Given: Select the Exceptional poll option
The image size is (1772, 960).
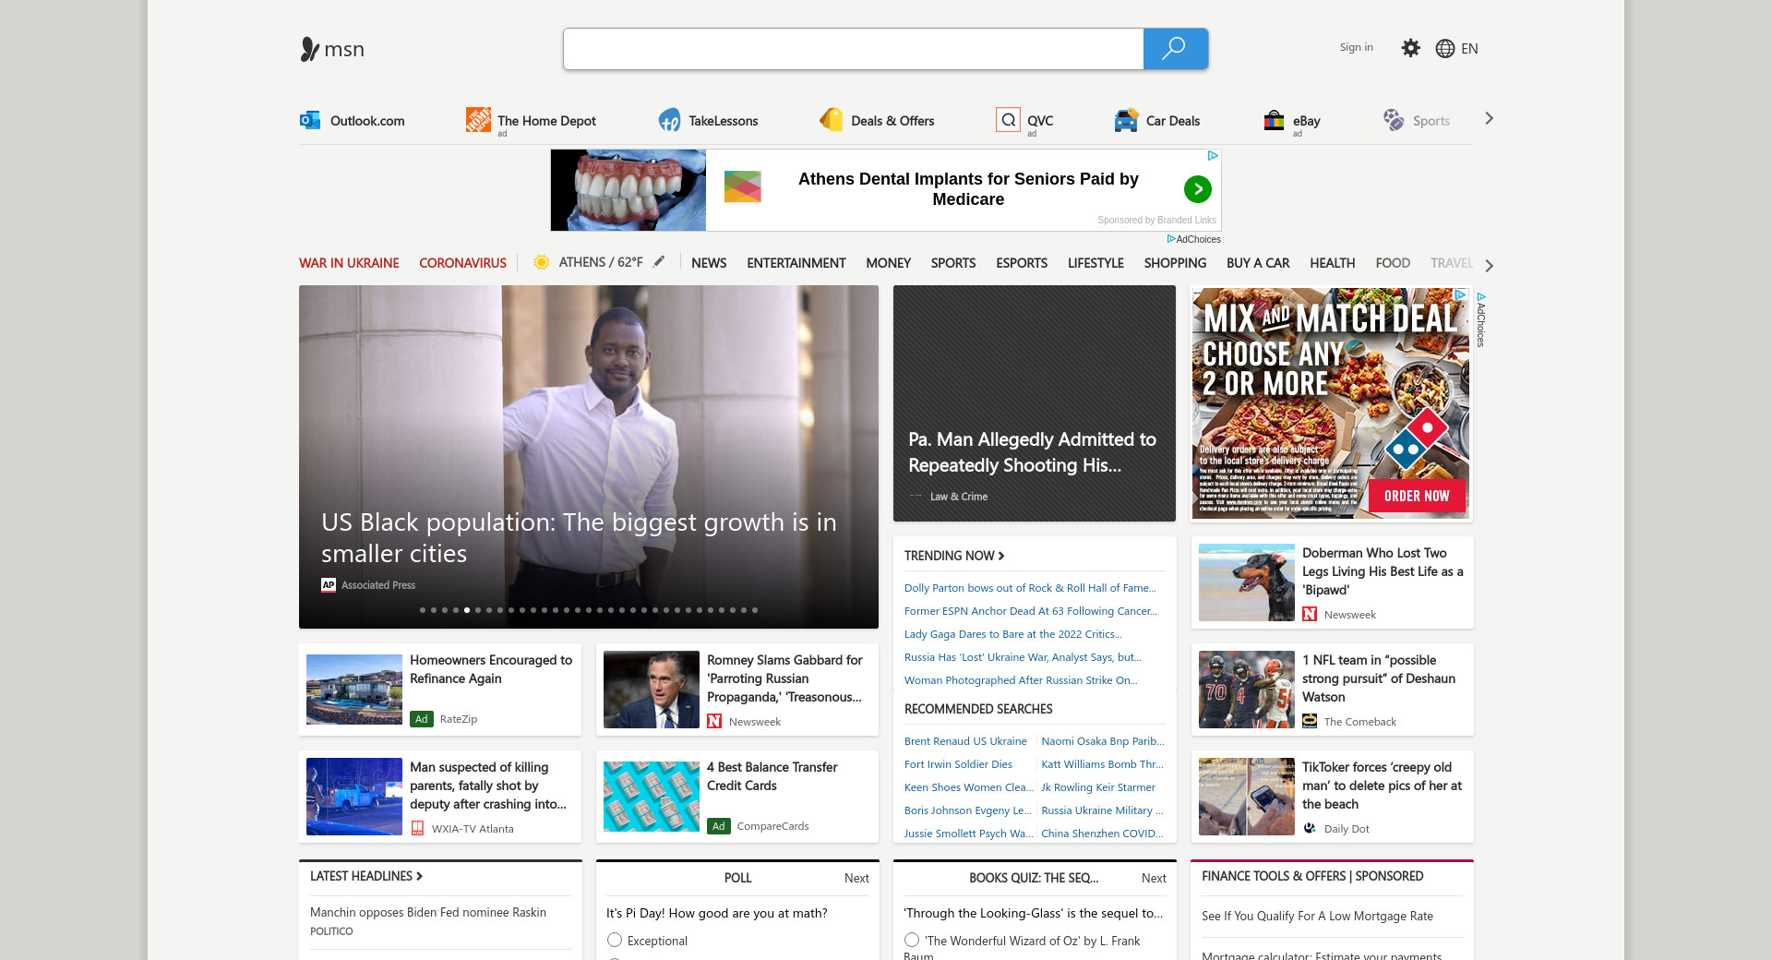Looking at the screenshot, I should pos(615,940).
